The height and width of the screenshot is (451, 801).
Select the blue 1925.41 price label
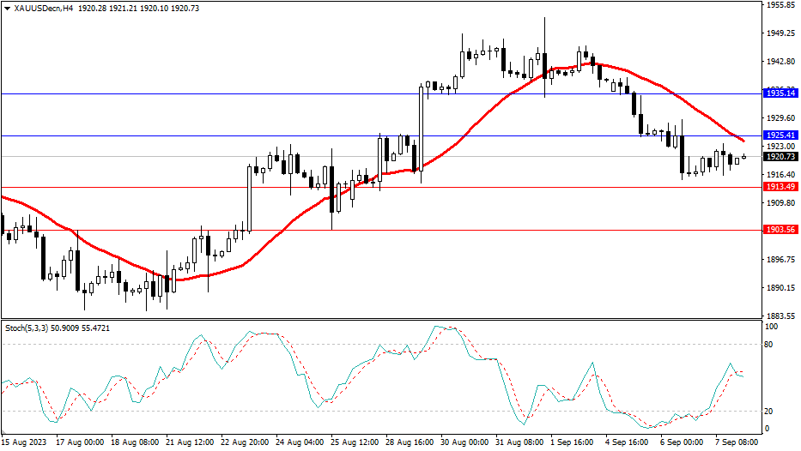click(780, 135)
